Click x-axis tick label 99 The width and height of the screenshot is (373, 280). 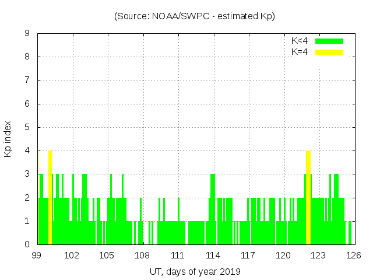tap(37, 256)
